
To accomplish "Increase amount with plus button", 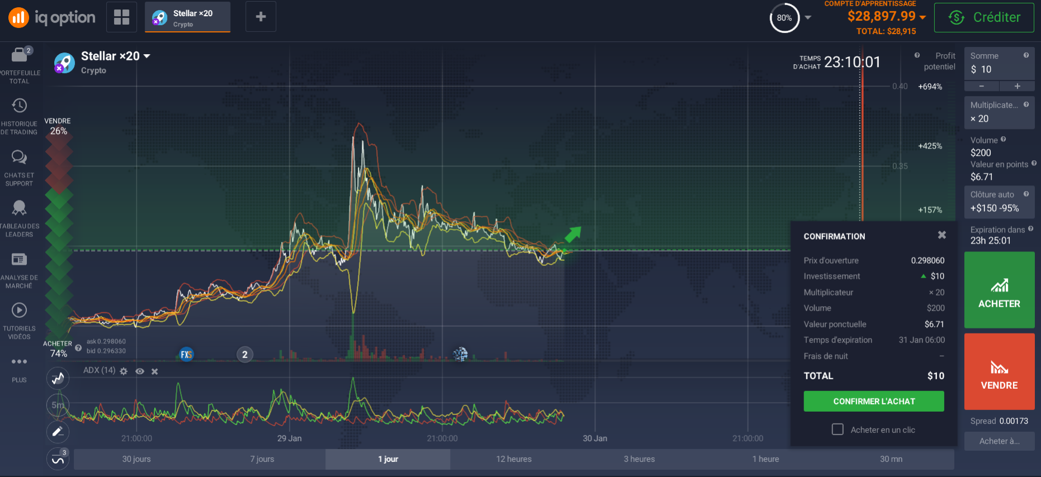I will pos(1017,86).
